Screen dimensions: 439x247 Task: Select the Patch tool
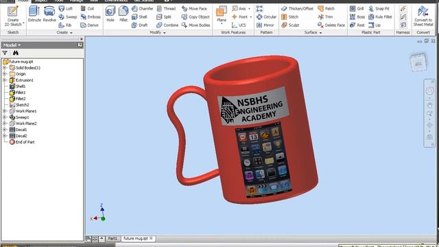(x=327, y=9)
